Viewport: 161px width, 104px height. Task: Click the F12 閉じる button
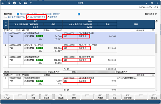click(154, 97)
